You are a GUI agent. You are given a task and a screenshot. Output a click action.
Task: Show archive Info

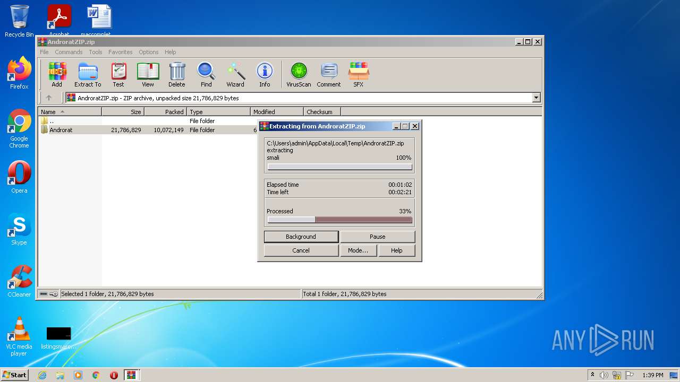(265, 74)
